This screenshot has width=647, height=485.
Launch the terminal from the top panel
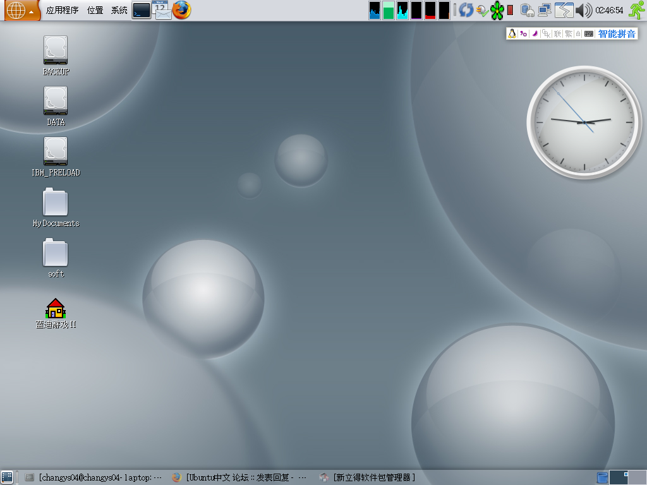pos(142,10)
